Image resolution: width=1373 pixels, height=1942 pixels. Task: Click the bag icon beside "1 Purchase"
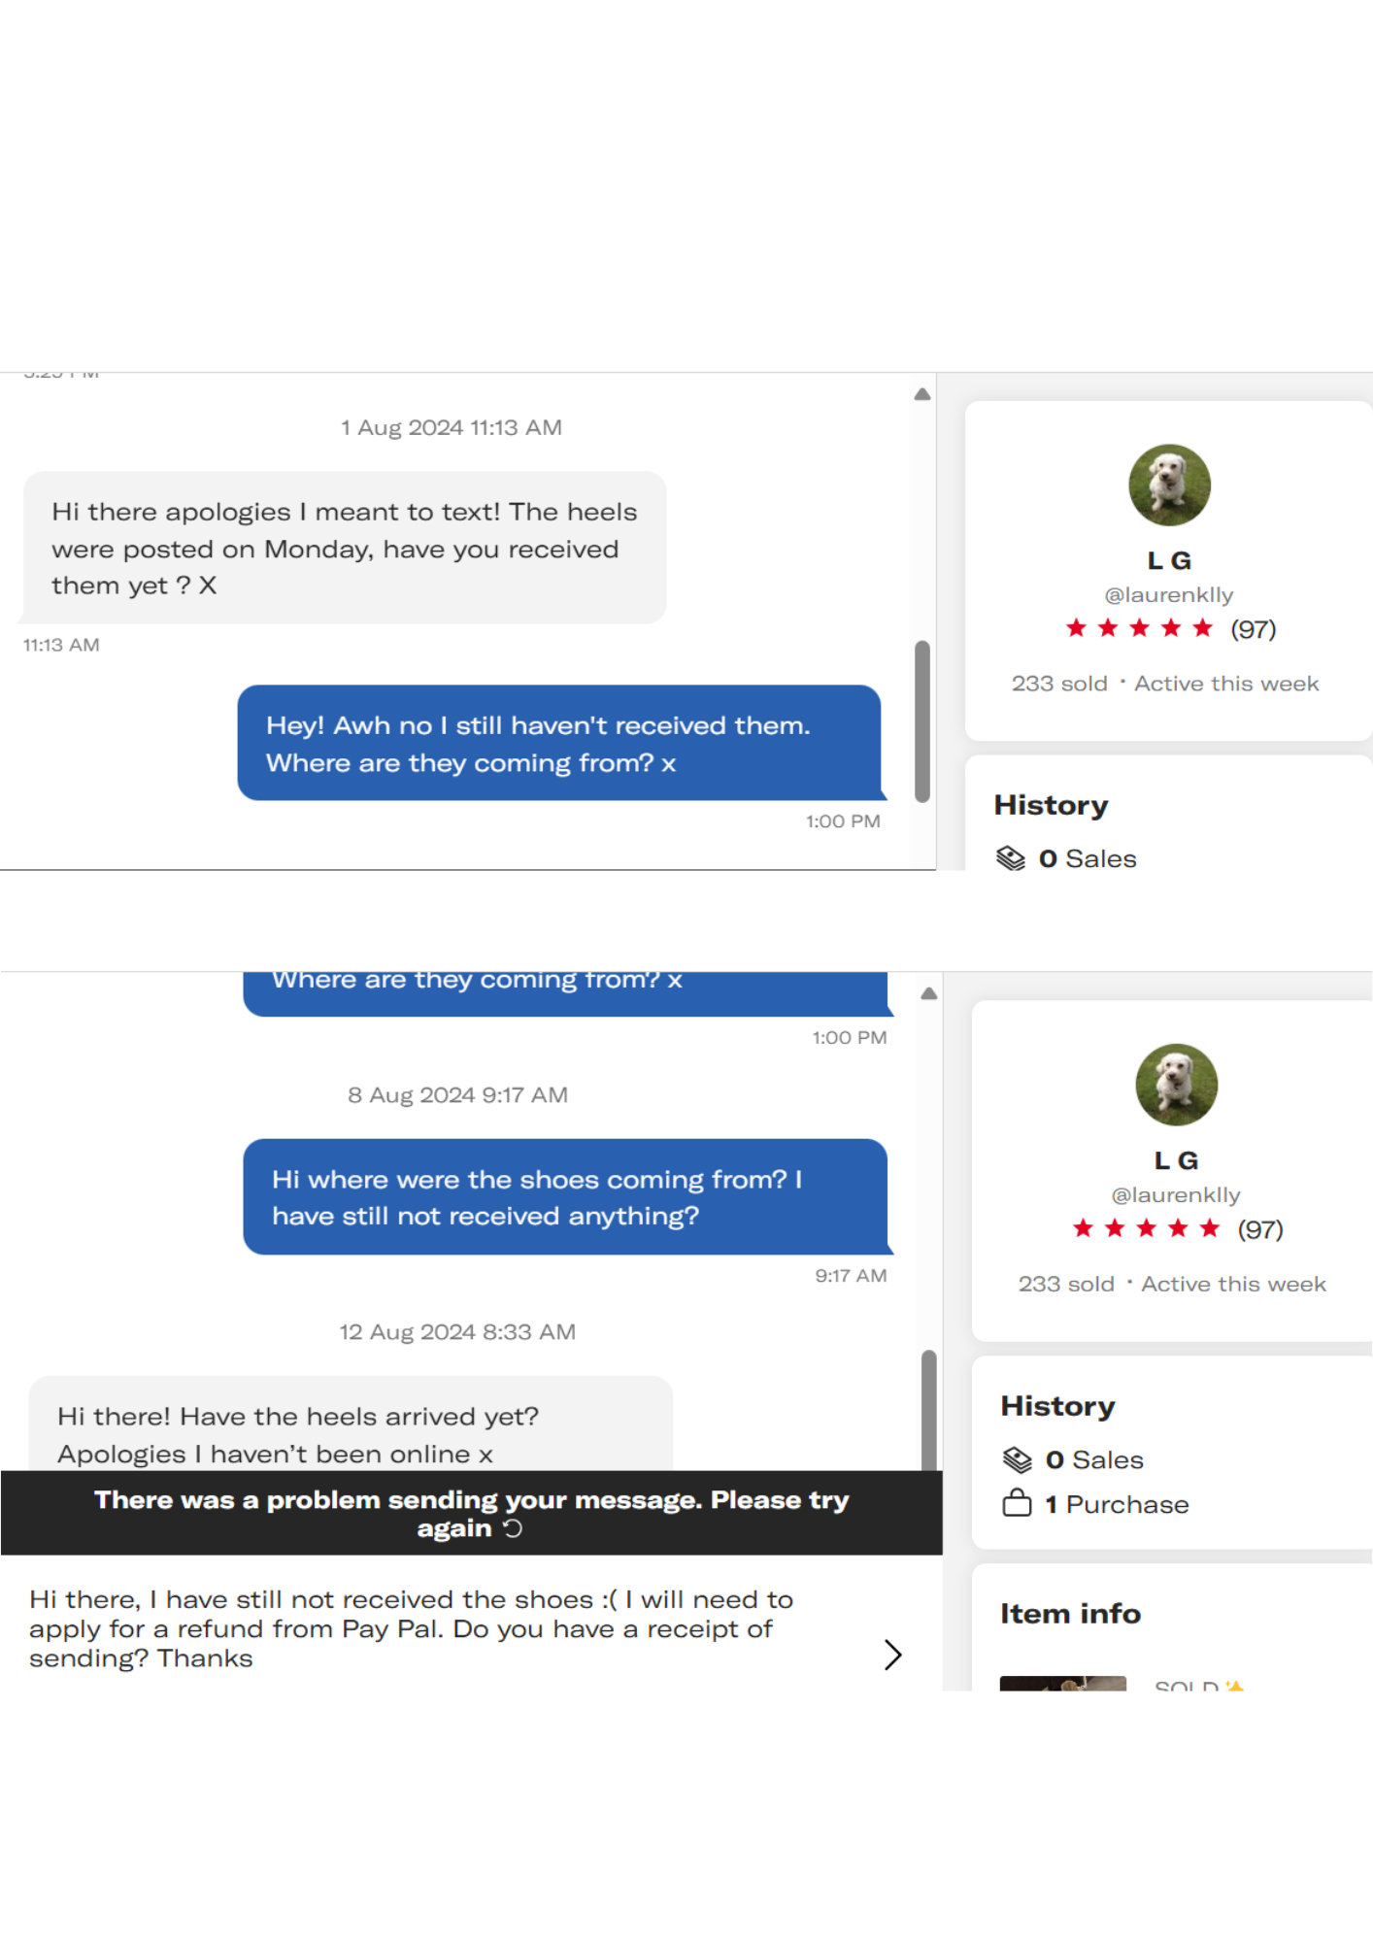1016,1504
